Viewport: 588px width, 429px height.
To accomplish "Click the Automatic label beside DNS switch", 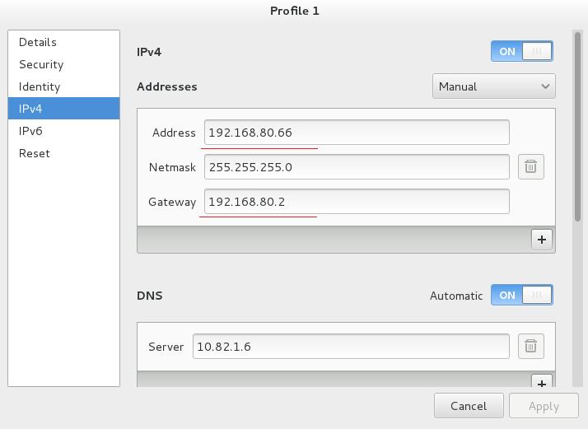I will coord(456,296).
